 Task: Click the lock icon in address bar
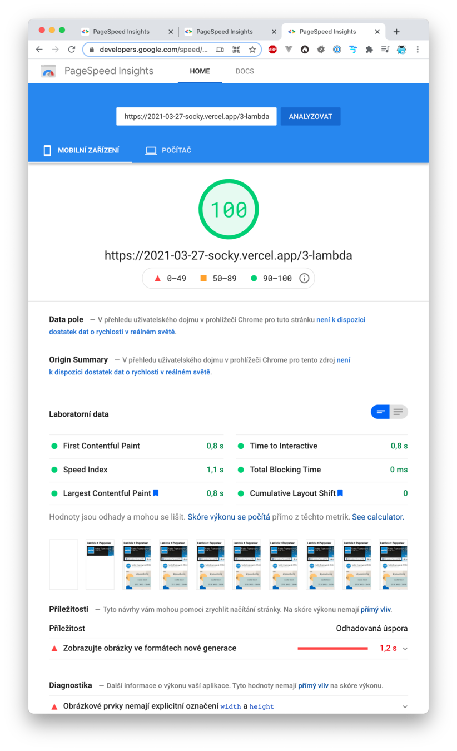pos(92,50)
